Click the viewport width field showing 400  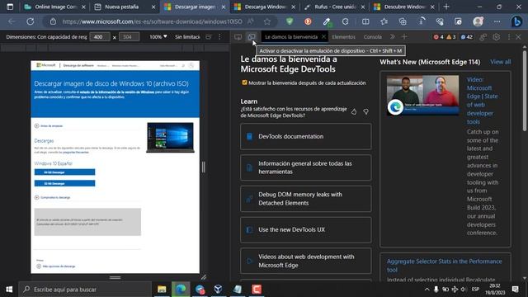point(100,36)
